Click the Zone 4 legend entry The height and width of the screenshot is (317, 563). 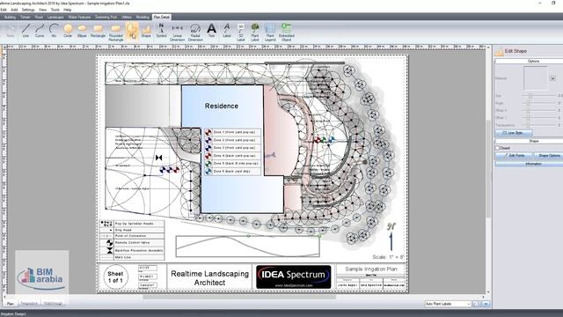232,156
